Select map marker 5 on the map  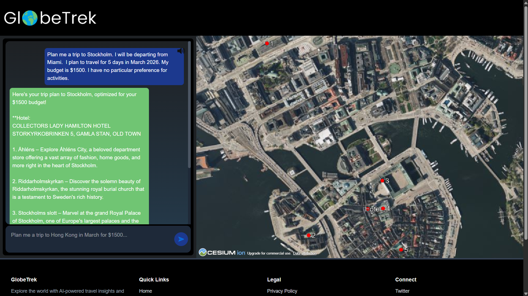tap(401, 250)
